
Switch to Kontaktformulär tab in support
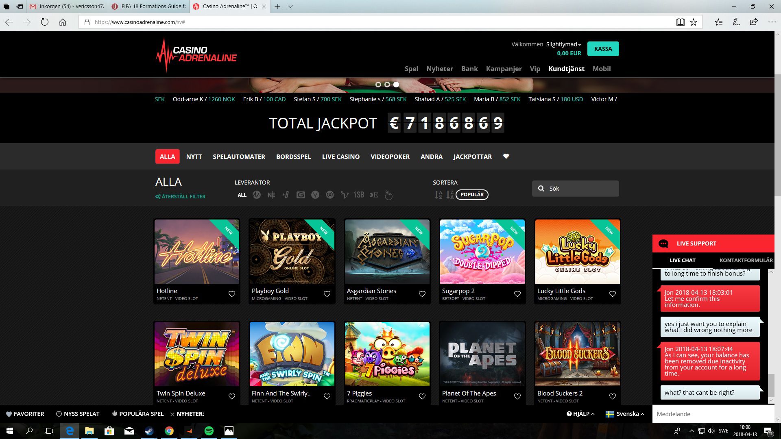(746, 260)
